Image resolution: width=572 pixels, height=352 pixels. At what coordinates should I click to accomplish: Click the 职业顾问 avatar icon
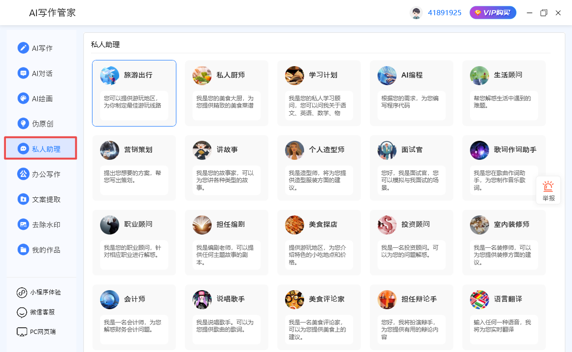pyautogui.click(x=110, y=225)
